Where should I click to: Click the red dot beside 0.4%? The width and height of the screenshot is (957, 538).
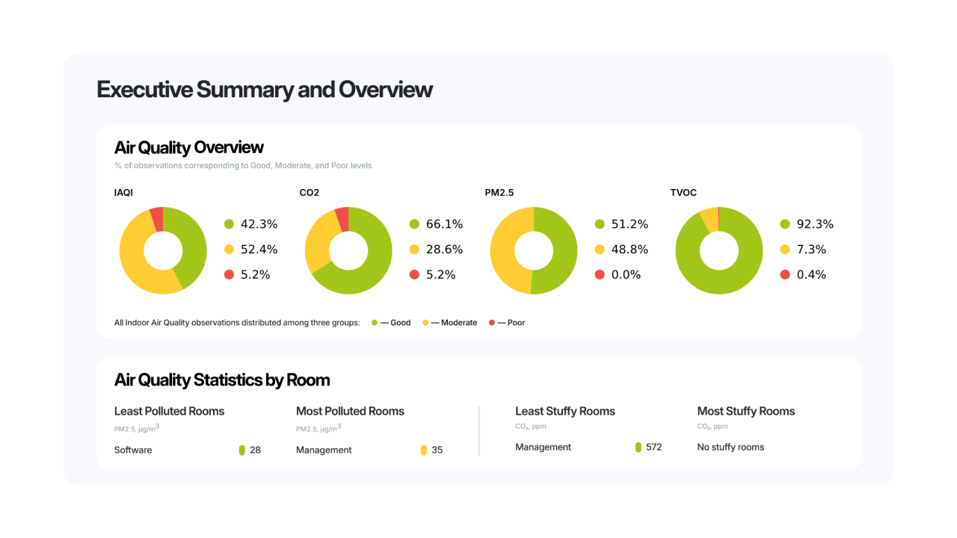pos(785,274)
